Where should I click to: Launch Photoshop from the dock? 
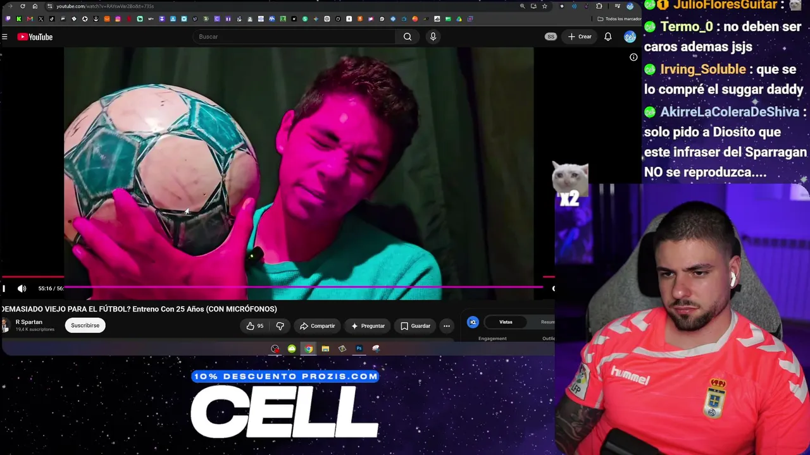click(359, 349)
